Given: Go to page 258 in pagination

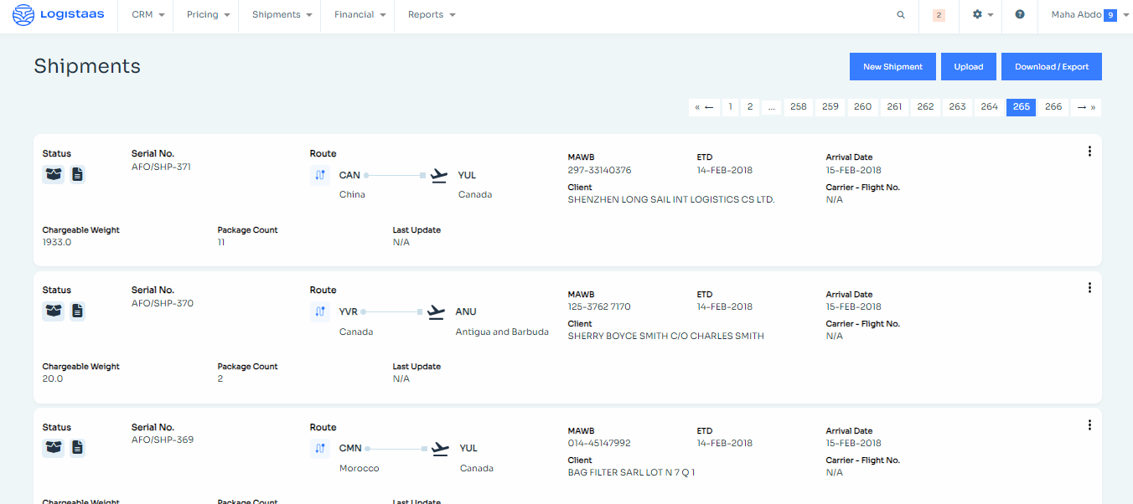Looking at the screenshot, I should pyautogui.click(x=799, y=106).
